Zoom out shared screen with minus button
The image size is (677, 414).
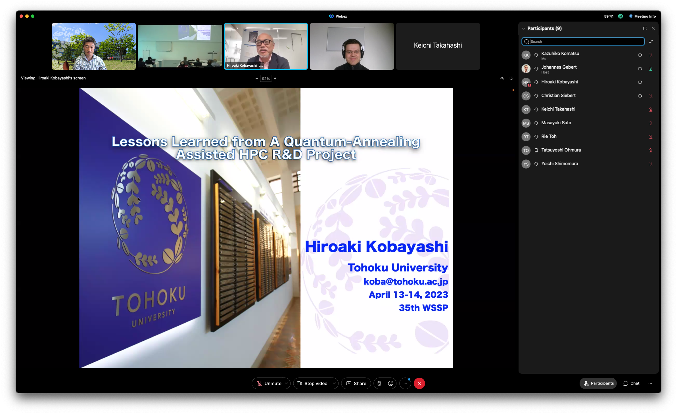[x=257, y=78]
